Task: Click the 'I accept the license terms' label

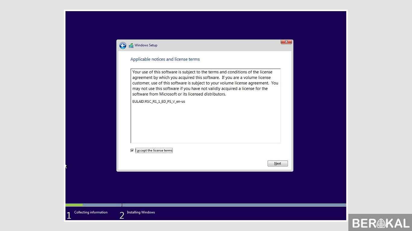Action: pos(154,150)
